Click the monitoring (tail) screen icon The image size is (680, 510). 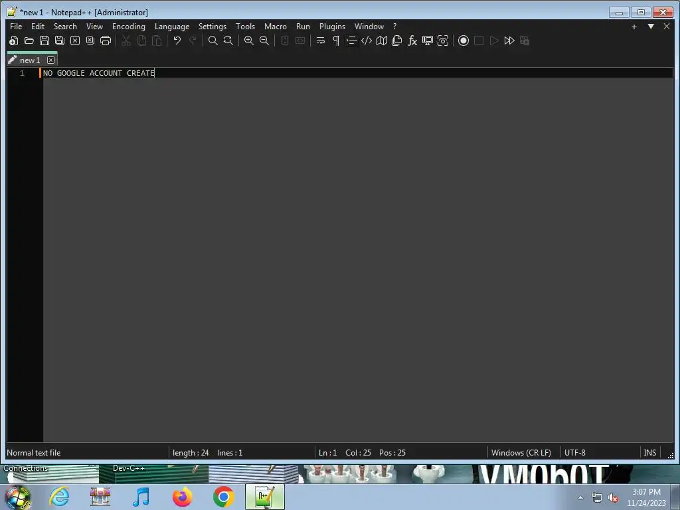point(428,41)
